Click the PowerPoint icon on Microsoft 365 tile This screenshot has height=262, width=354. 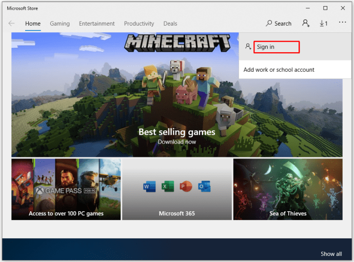pos(186,187)
